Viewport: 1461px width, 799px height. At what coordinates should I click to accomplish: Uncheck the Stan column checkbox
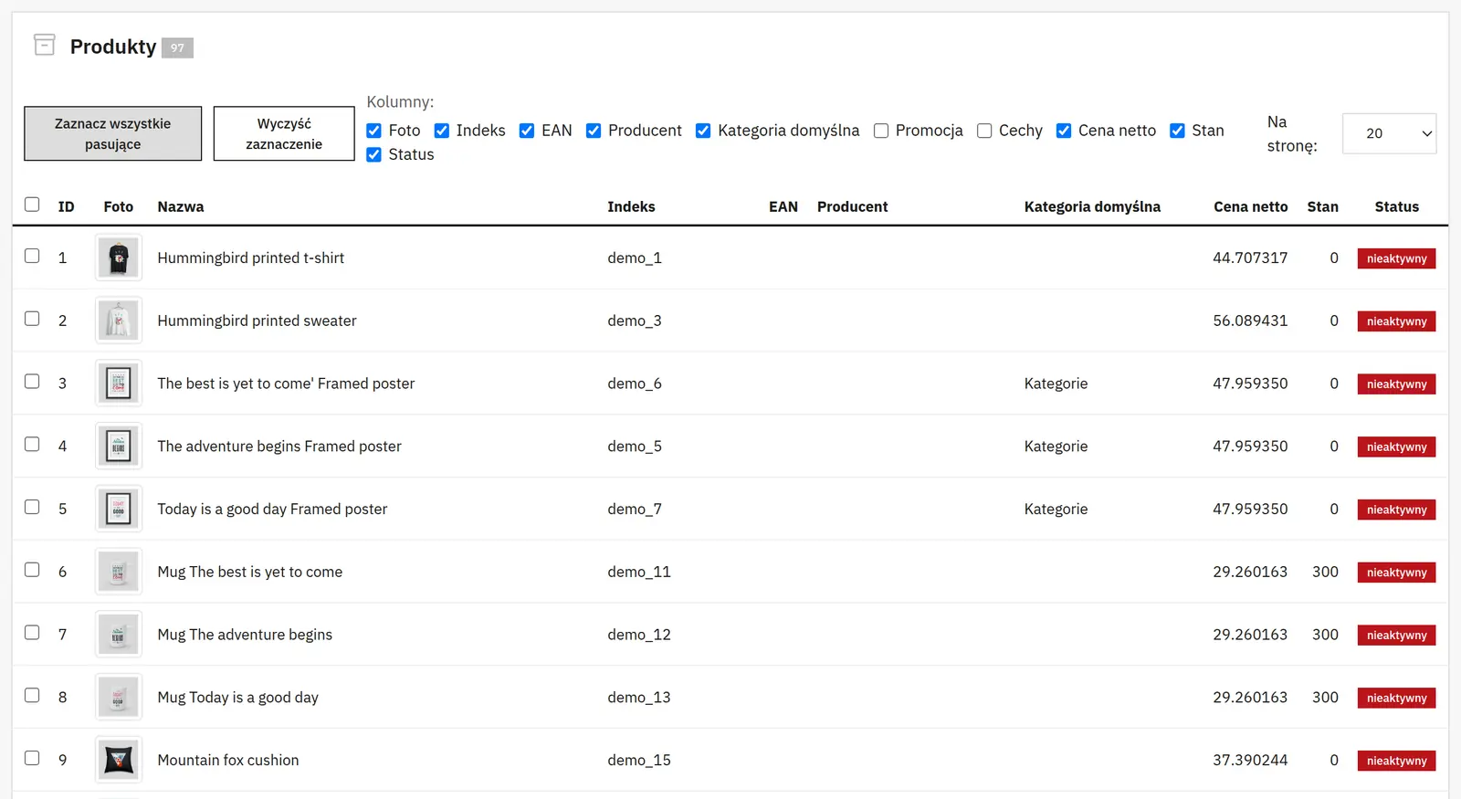(x=1178, y=131)
